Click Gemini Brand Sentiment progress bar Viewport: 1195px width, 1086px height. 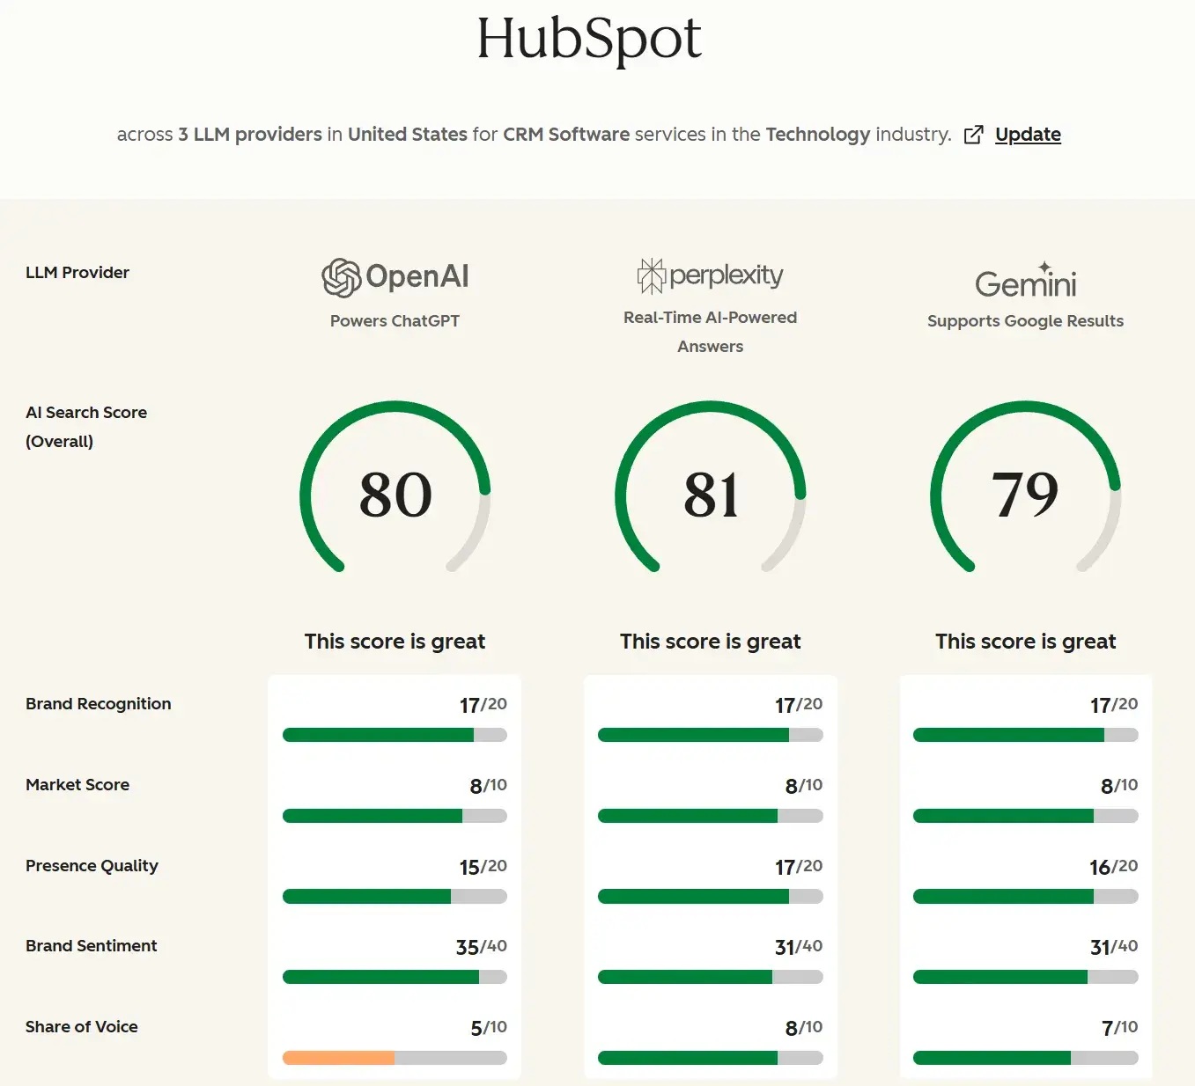pyautogui.click(x=1026, y=977)
